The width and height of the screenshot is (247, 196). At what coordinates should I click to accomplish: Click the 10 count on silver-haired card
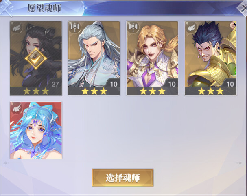tap(114, 84)
